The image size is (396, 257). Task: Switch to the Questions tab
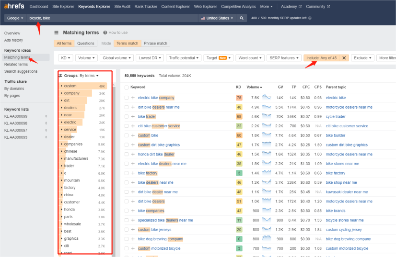pyautogui.click(x=86, y=44)
